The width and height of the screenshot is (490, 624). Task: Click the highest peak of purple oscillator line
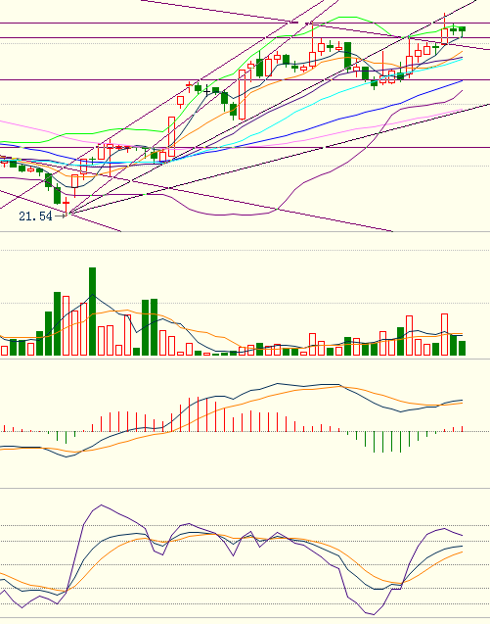(102, 505)
